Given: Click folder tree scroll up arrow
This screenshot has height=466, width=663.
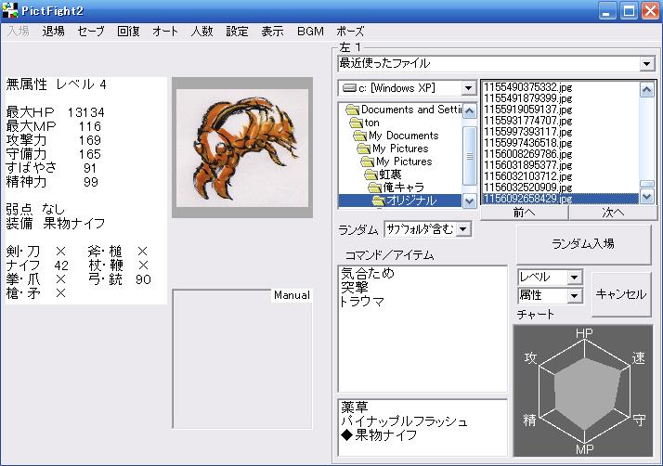Looking at the screenshot, I should [x=469, y=111].
